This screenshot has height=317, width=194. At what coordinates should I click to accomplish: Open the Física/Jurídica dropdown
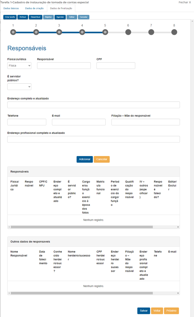click(19, 66)
